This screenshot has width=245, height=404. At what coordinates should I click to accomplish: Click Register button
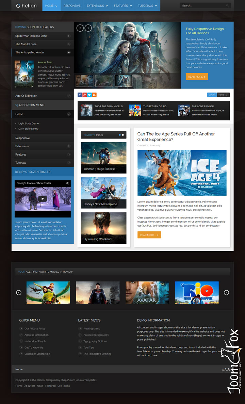coord(223,95)
